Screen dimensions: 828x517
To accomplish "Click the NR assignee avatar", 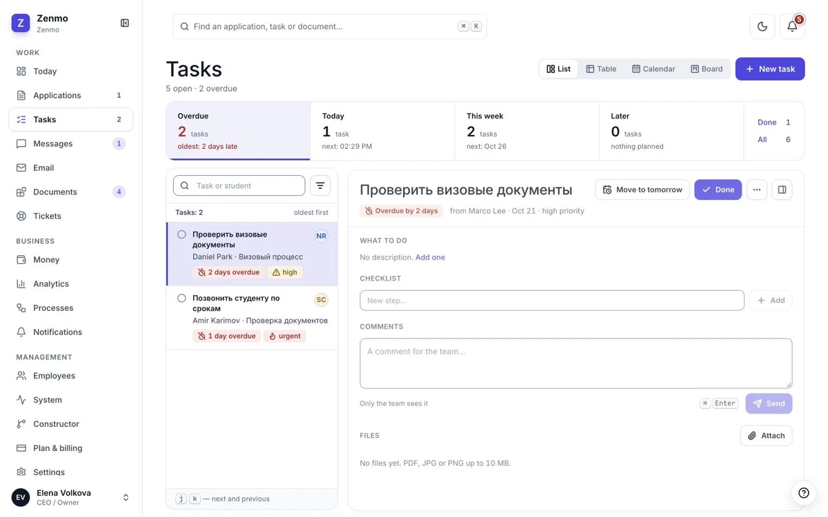I will tap(322, 236).
